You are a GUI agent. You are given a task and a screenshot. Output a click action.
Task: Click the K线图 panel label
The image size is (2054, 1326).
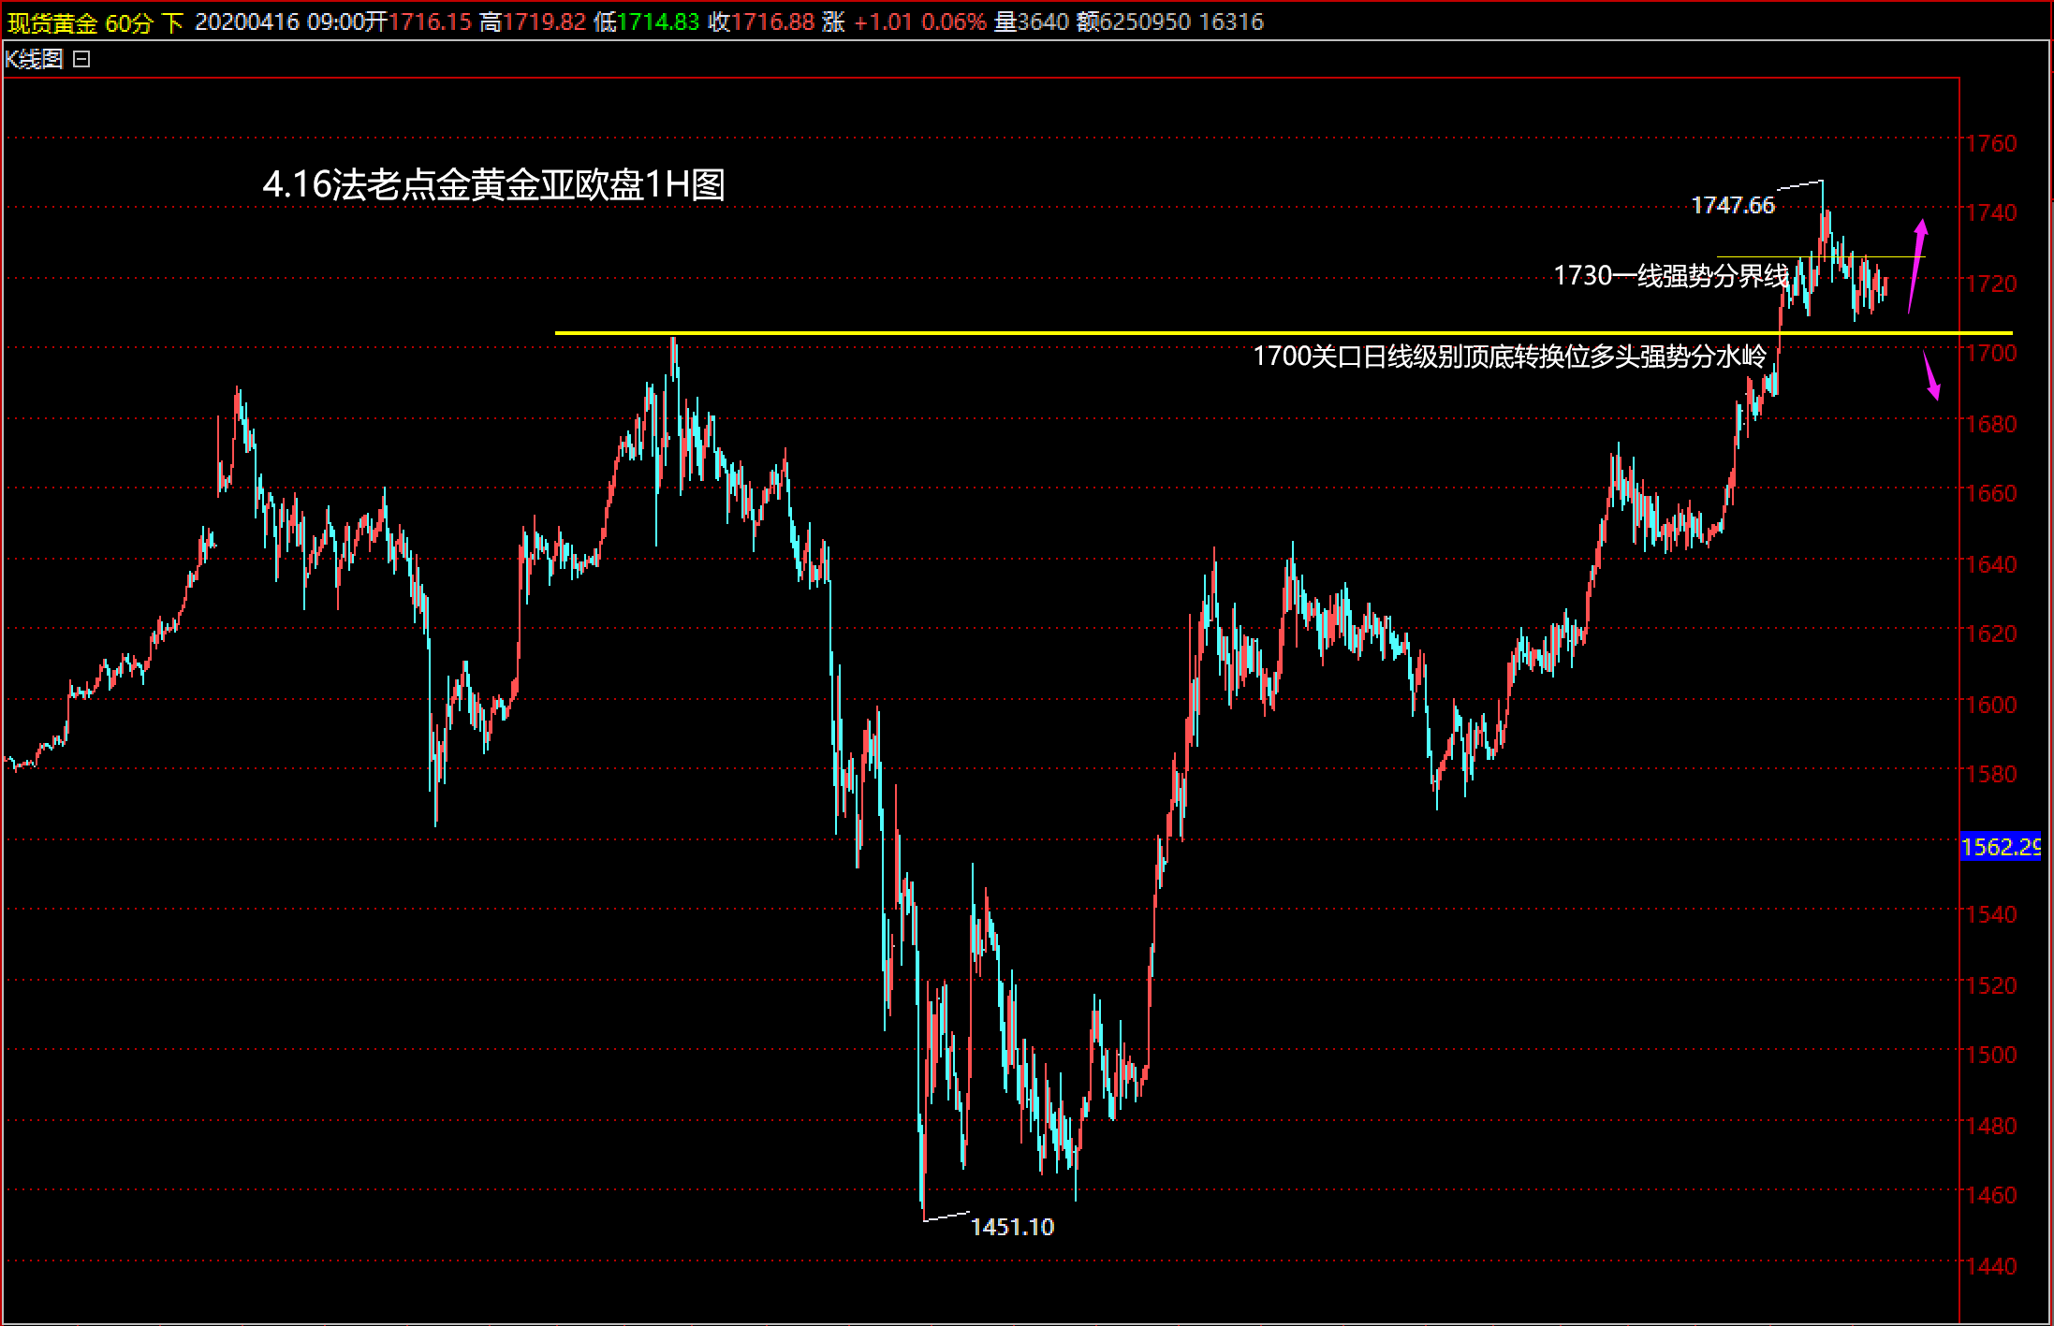pyautogui.click(x=34, y=60)
